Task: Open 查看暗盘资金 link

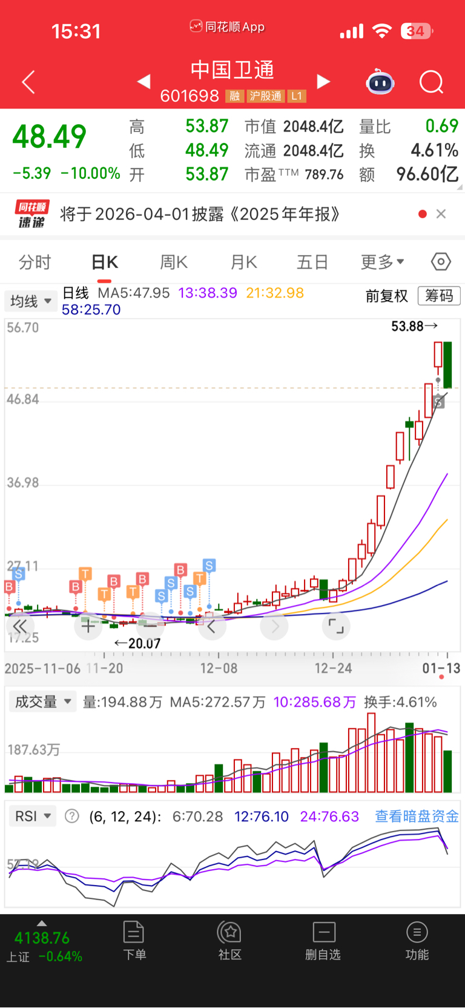Action: [417, 816]
